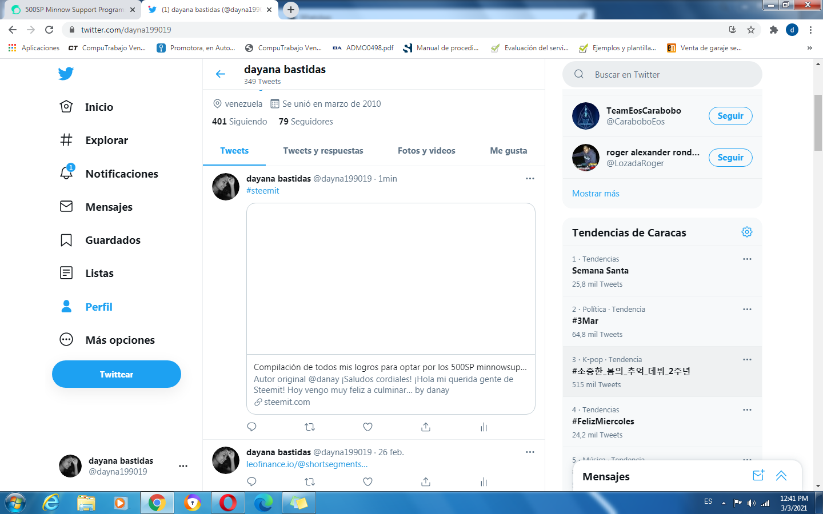This screenshot has width=823, height=514.
Task: Click the #steemit hashtag
Action: (263, 191)
